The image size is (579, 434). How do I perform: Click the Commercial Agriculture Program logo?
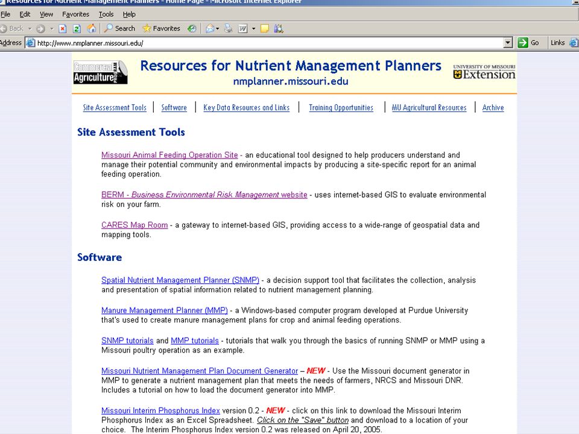[x=101, y=72]
